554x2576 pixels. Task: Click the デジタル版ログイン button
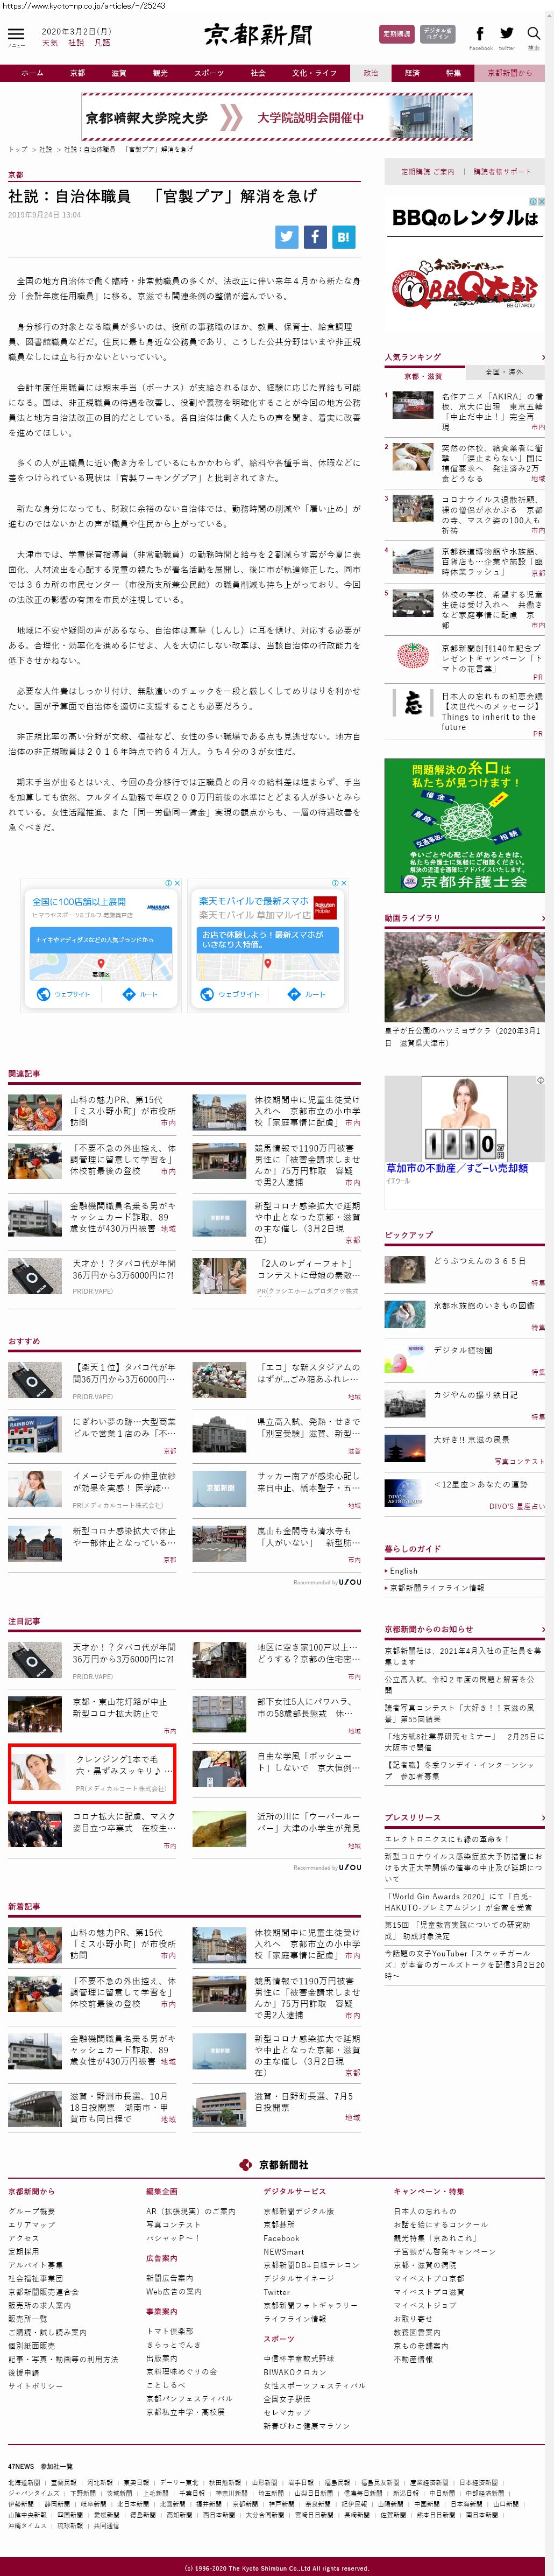437,34
